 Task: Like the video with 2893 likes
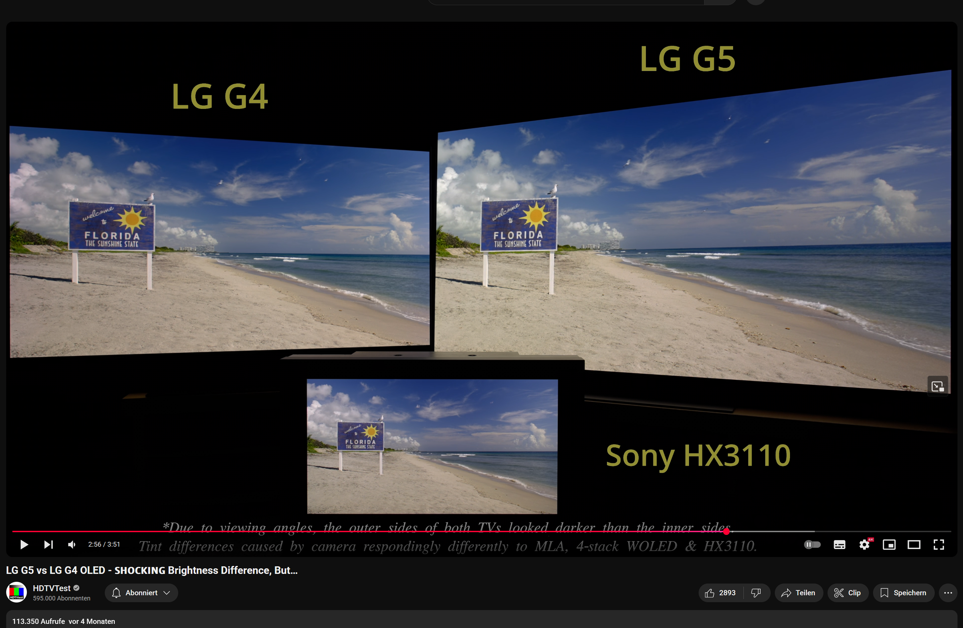(x=721, y=593)
